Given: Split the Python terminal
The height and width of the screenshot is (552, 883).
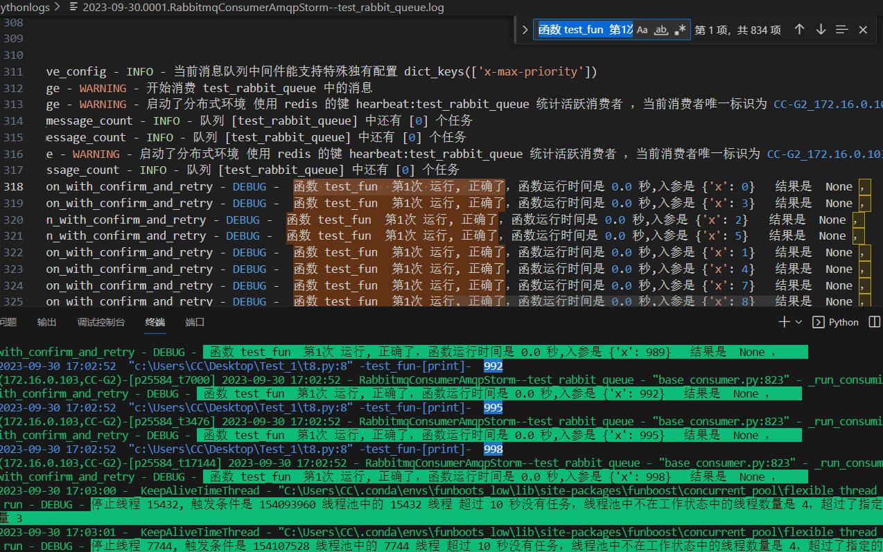Looking at the screenshot, I should click(874, 322).
